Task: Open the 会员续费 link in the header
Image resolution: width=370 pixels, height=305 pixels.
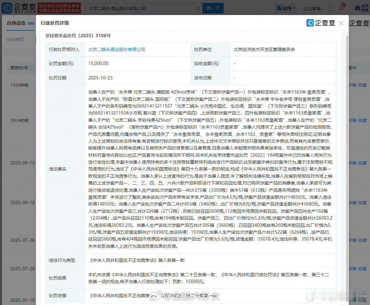Action: [365, 8]
